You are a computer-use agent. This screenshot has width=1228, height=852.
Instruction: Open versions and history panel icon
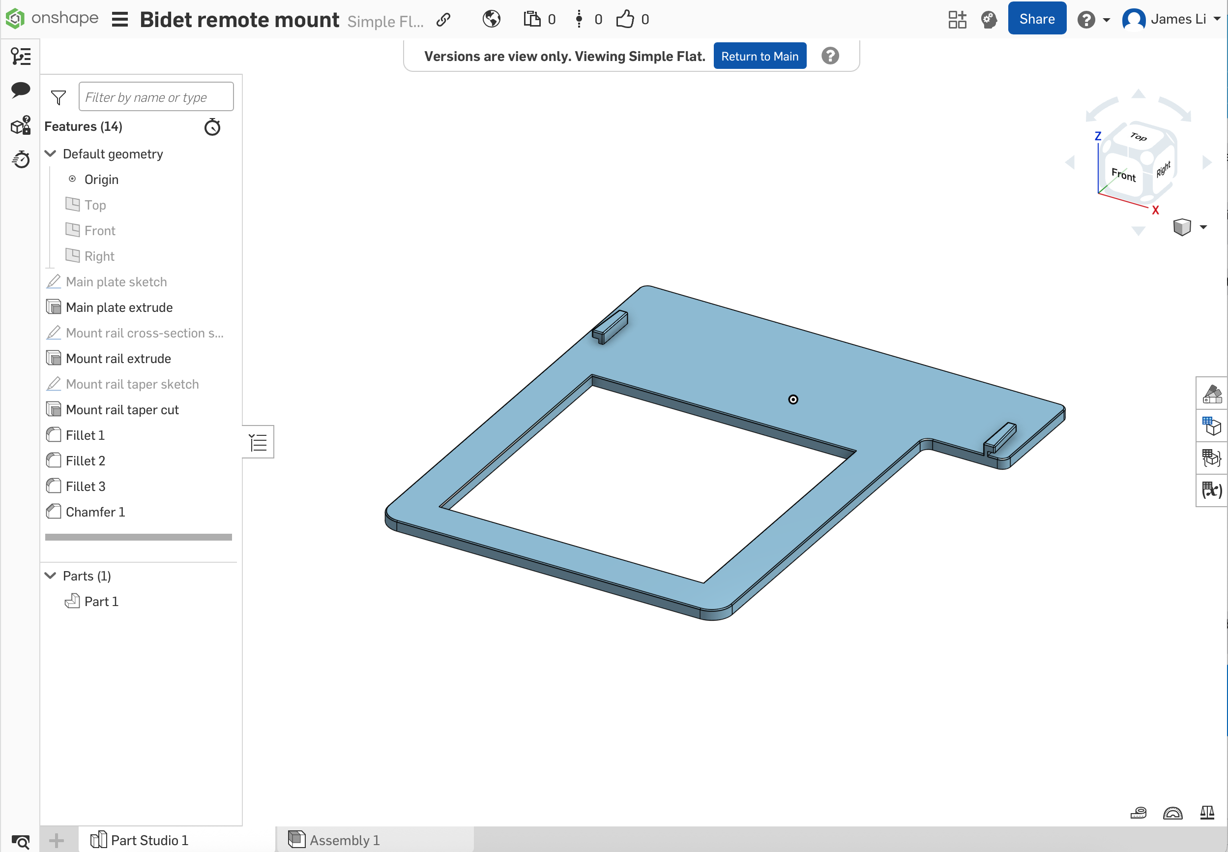pos(21,56)
